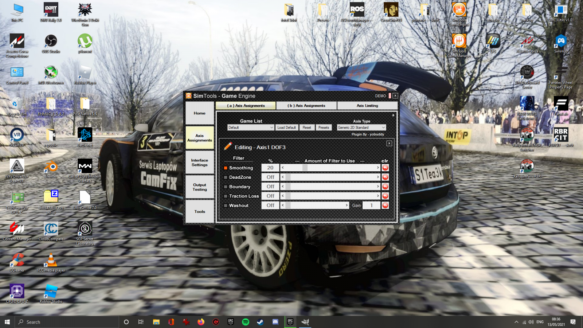Toggle the Smoothing filter checkbox
This screenshot has height=328, width=583.
tap(226, 168)
